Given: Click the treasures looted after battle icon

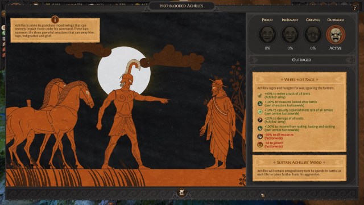Looking at the screenshot, I should [260, 104].
